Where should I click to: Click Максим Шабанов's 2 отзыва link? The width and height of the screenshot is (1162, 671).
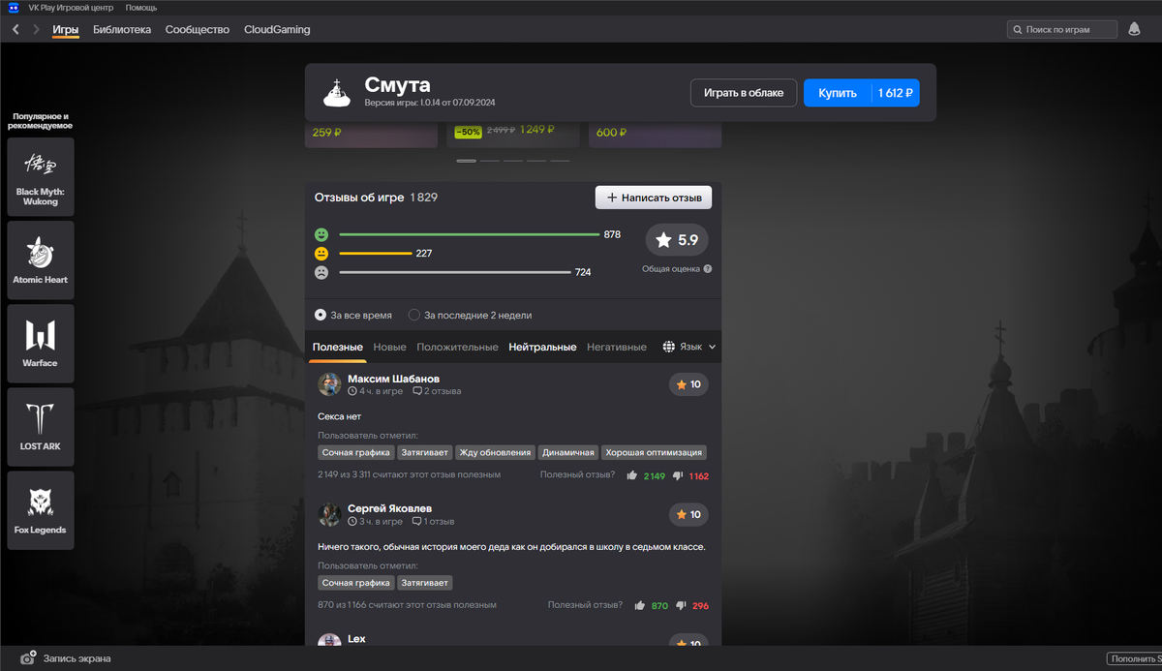(437, 392)
